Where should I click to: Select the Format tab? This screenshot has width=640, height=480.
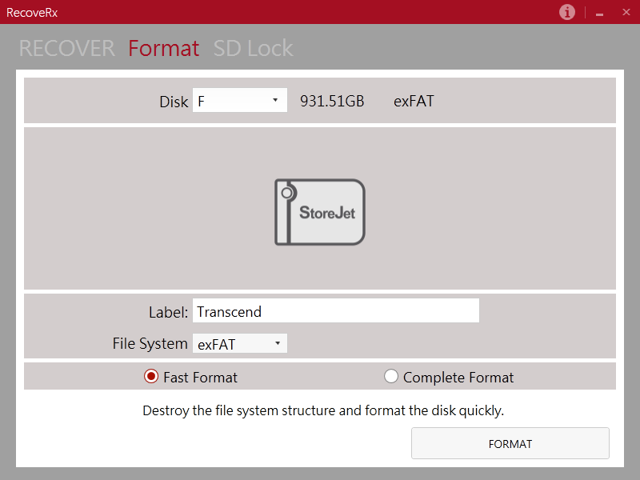pyautogui.click(x=164, y=48)
